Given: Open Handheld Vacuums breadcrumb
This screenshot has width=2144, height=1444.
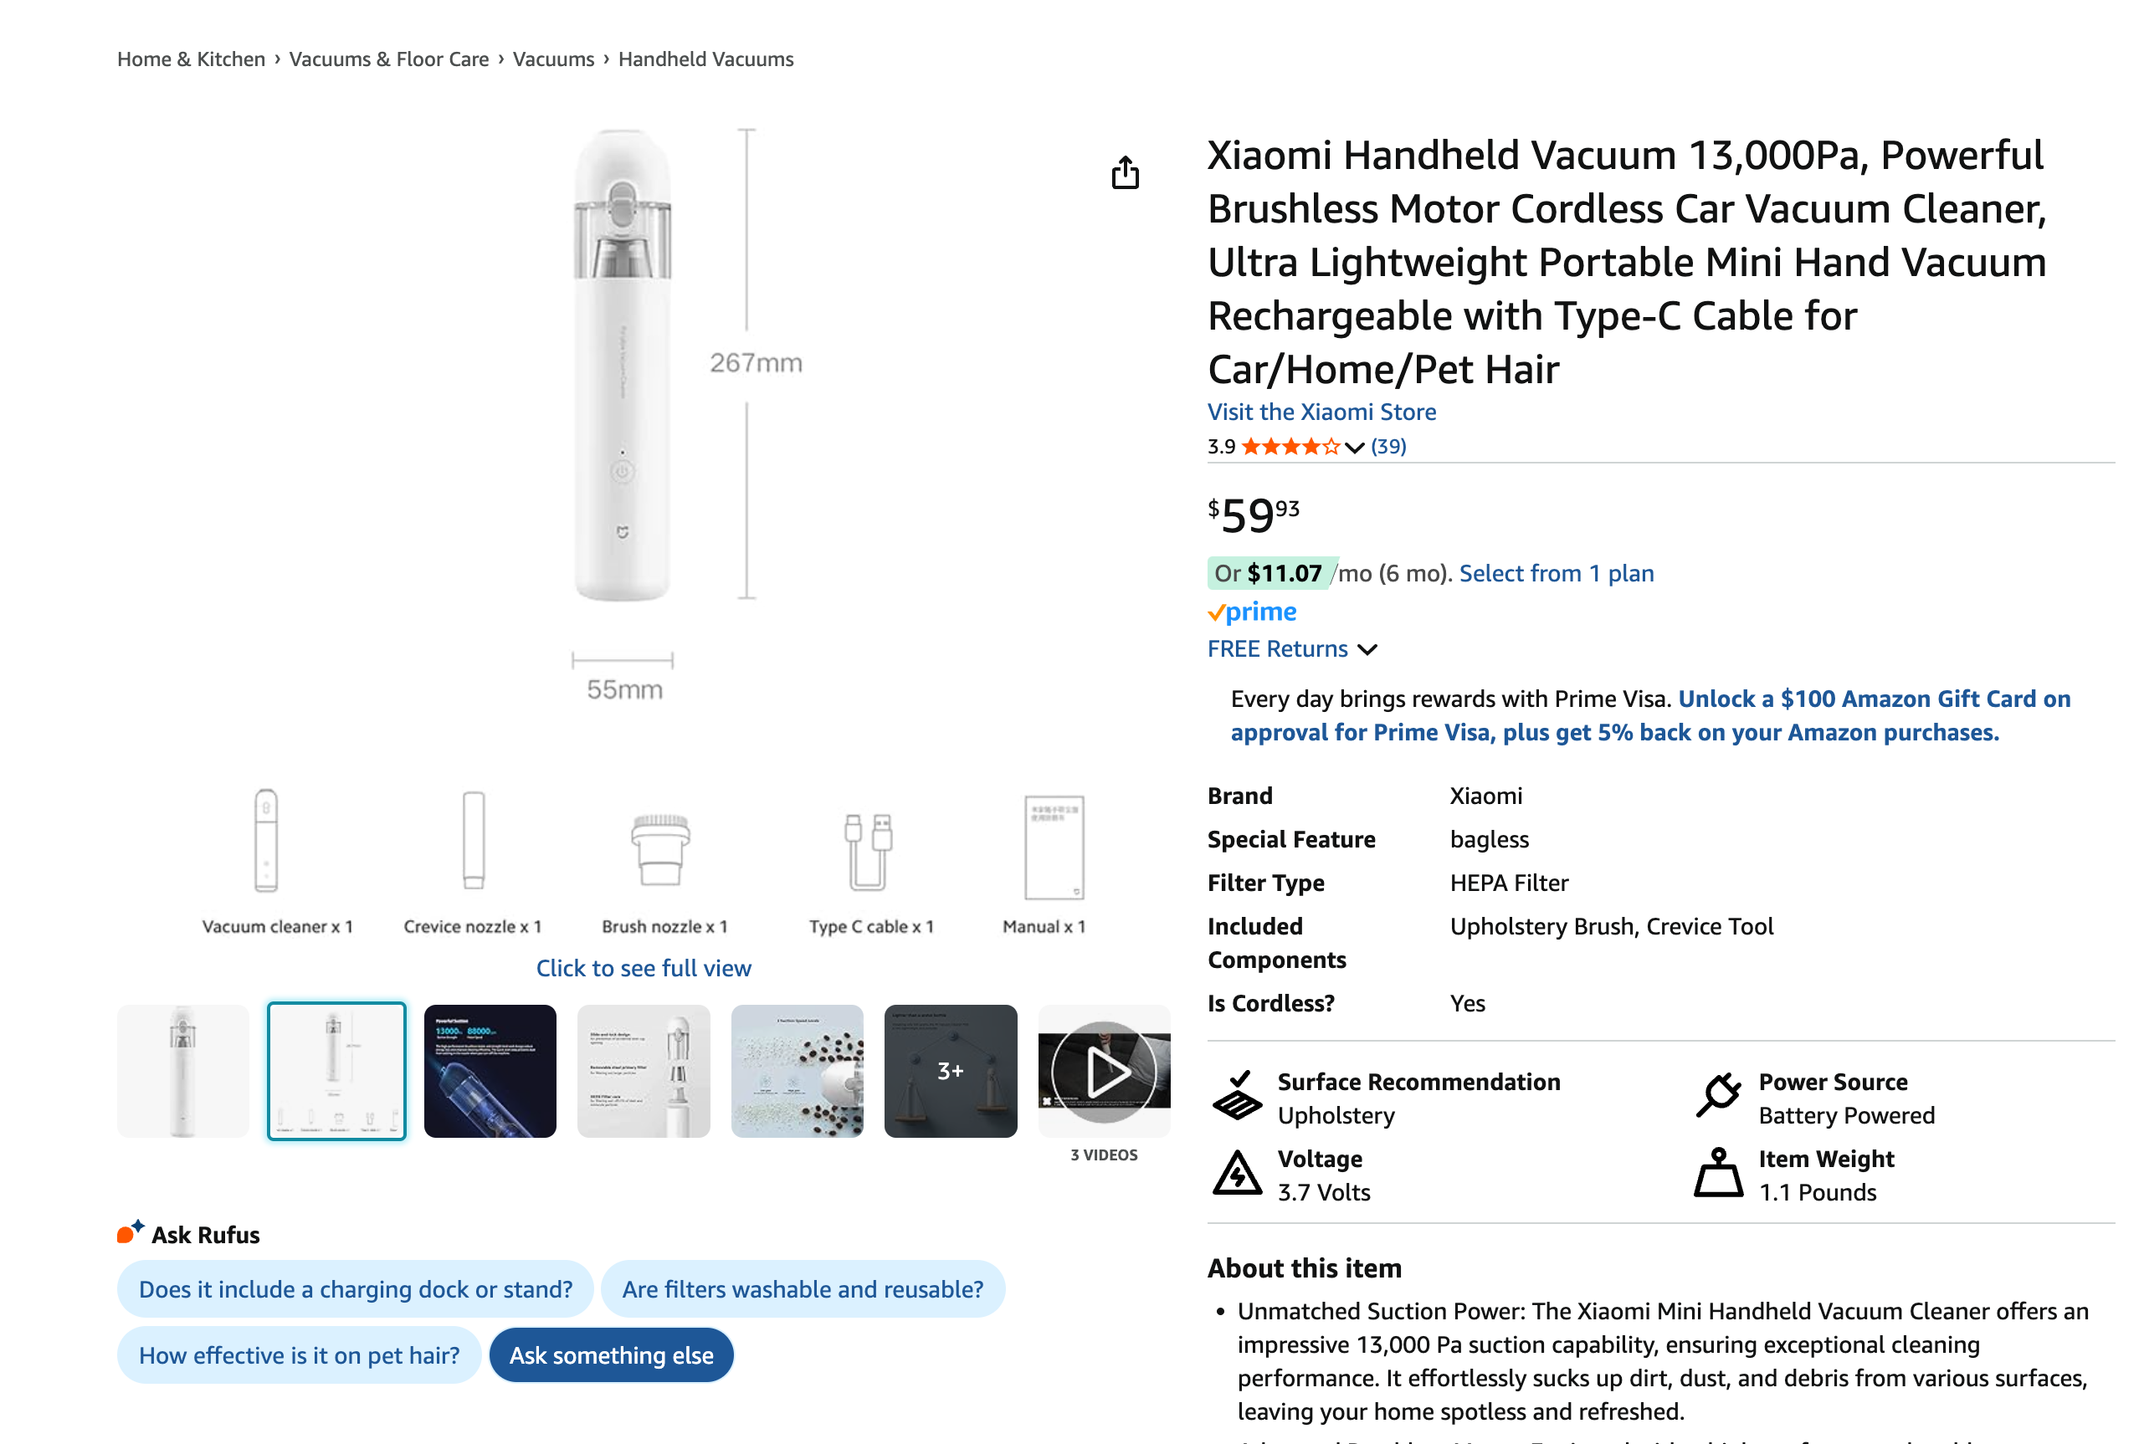Looking at the screenshot, I should 705,59.
